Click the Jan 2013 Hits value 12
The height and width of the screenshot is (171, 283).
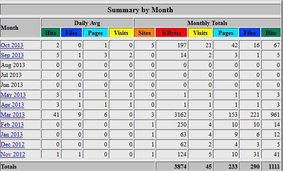(277, 135)
